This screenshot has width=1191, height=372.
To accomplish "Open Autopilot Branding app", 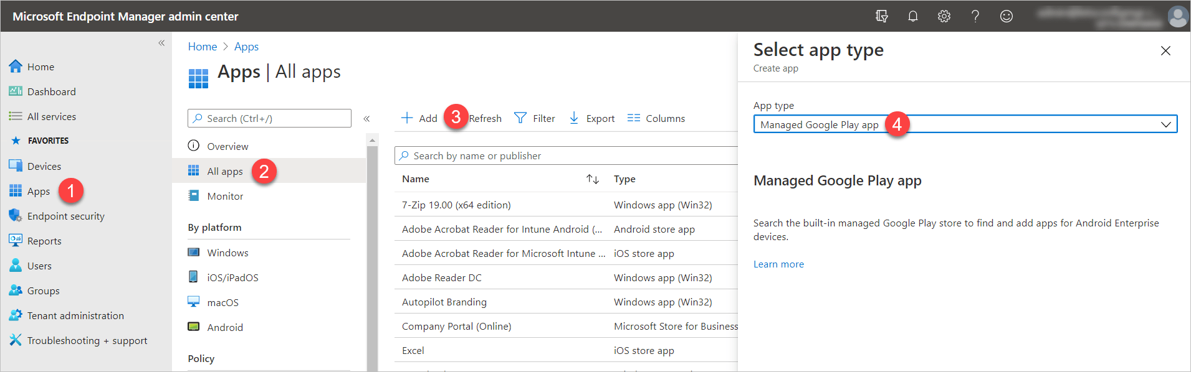I will (x=444, y=302).
